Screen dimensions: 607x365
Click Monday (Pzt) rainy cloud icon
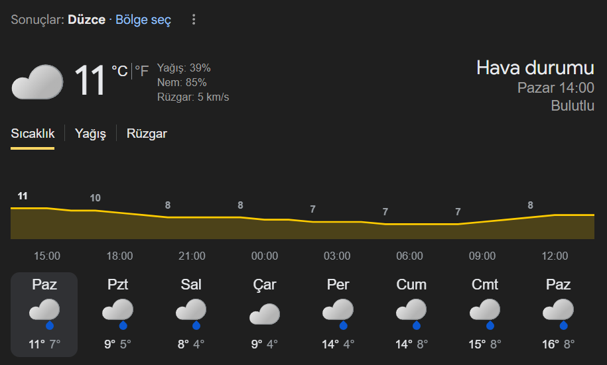coord(118,313)
